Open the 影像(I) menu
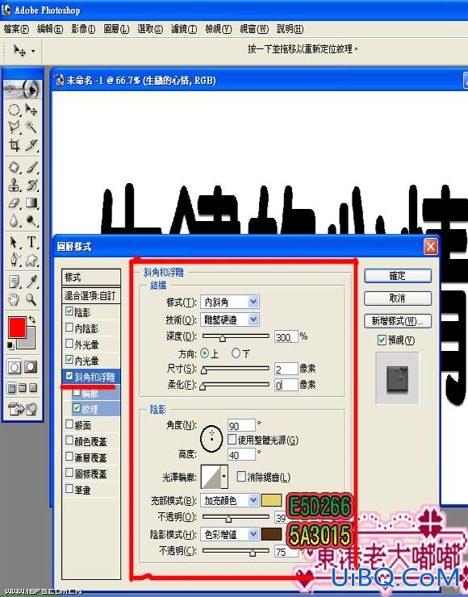Image resolution: width=468 pixels, height=597 pixels. point(83,29)
